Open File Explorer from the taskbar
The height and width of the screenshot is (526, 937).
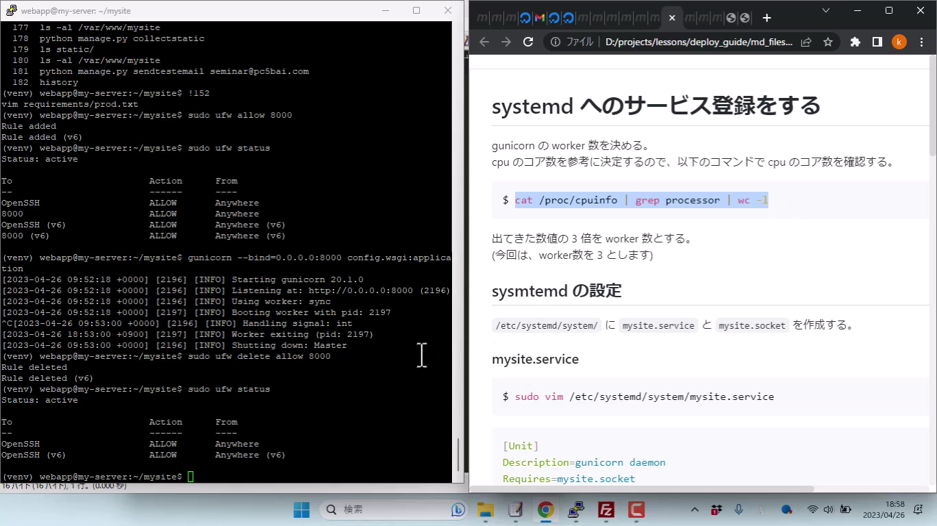pos(486,510)
